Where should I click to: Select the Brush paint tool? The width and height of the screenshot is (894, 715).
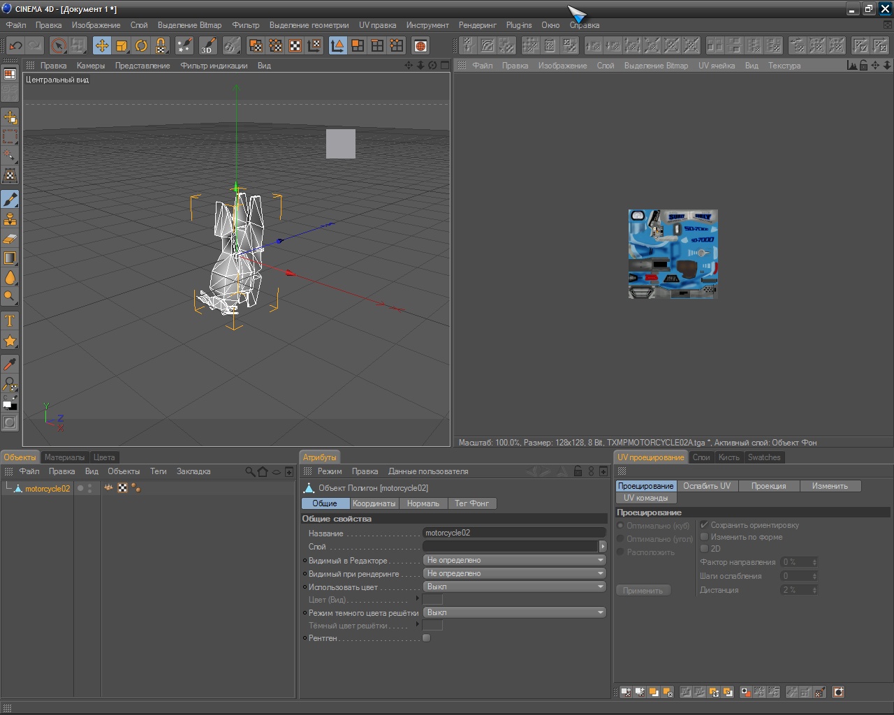click(10, 200)
